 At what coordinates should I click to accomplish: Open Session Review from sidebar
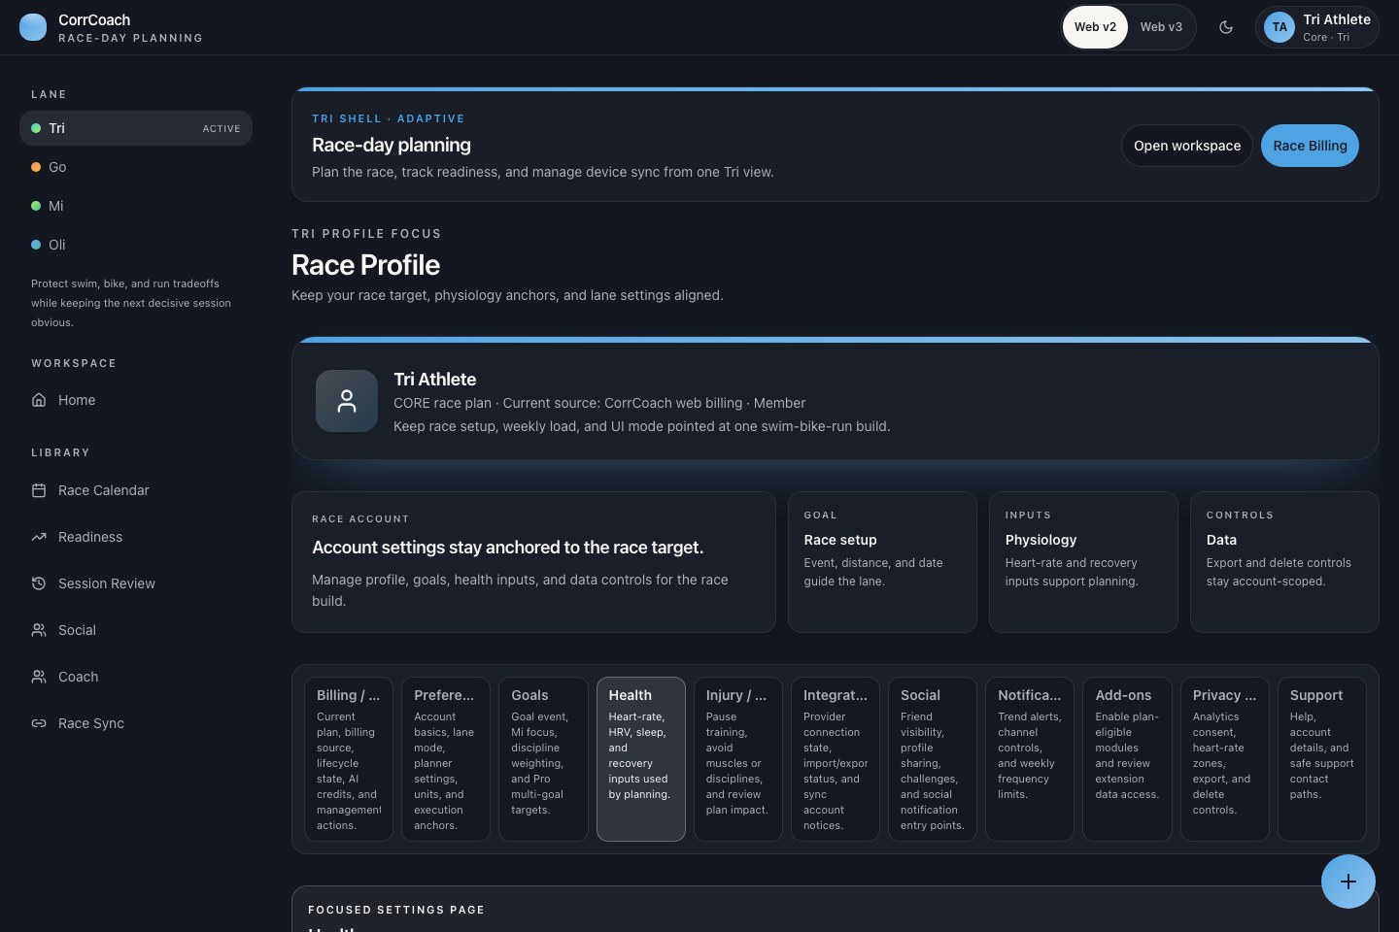coord(136,583)
